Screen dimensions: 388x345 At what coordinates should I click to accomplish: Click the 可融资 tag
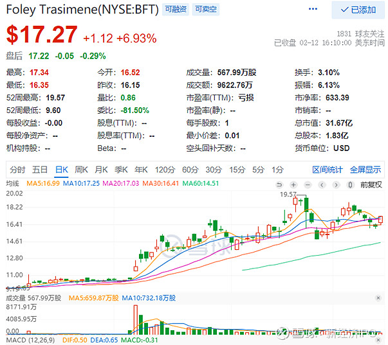176,10
